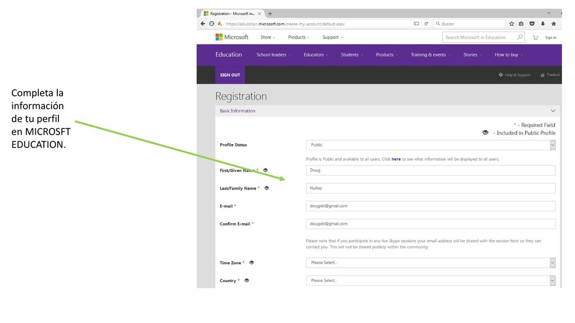Open the Students menu
This screenshot has width=575, height=323.
(352, 54)
